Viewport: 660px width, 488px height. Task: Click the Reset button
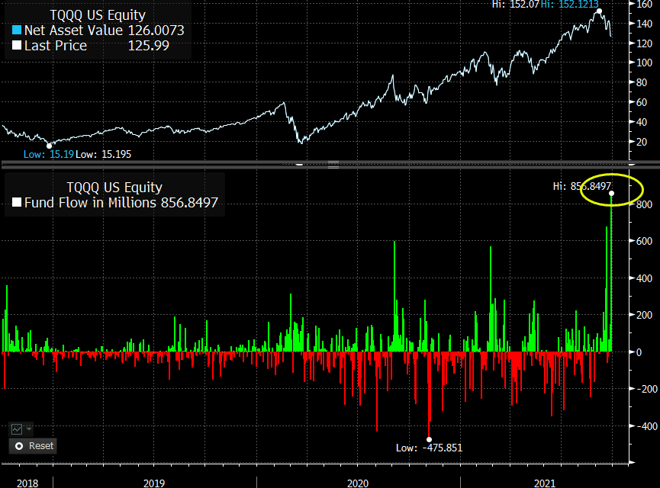tap(33, 446)
